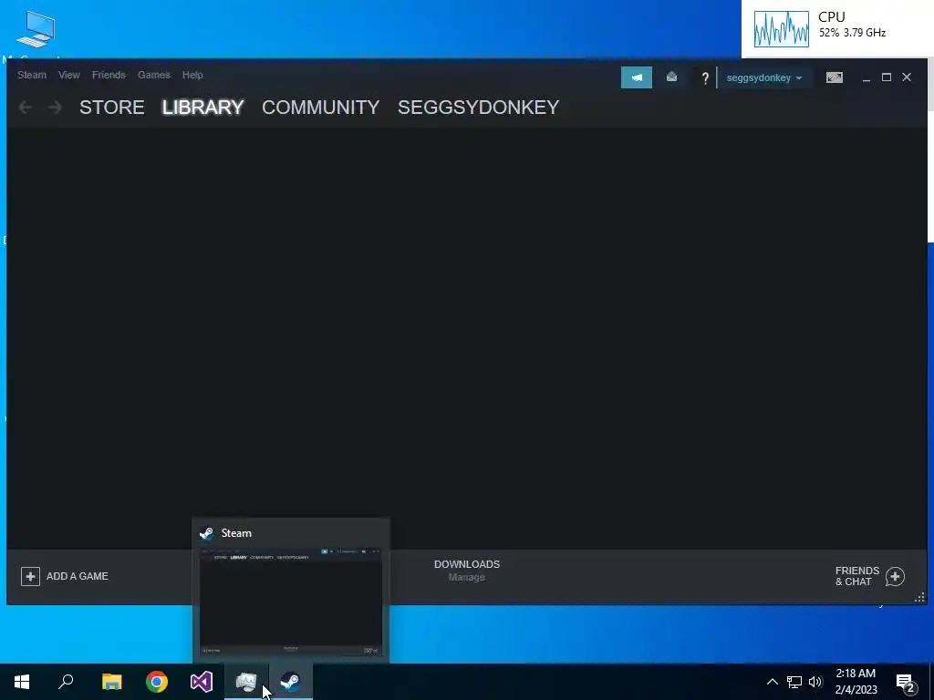The width and height of the screenshot is (934, 700).
Task: Click the friends chat bubble plus icon
Action: tap(896, 576)
